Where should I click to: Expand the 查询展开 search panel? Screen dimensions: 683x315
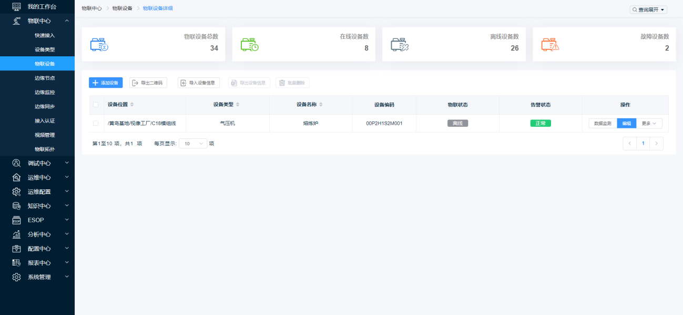pyautogui.click(x=648, y=9)
